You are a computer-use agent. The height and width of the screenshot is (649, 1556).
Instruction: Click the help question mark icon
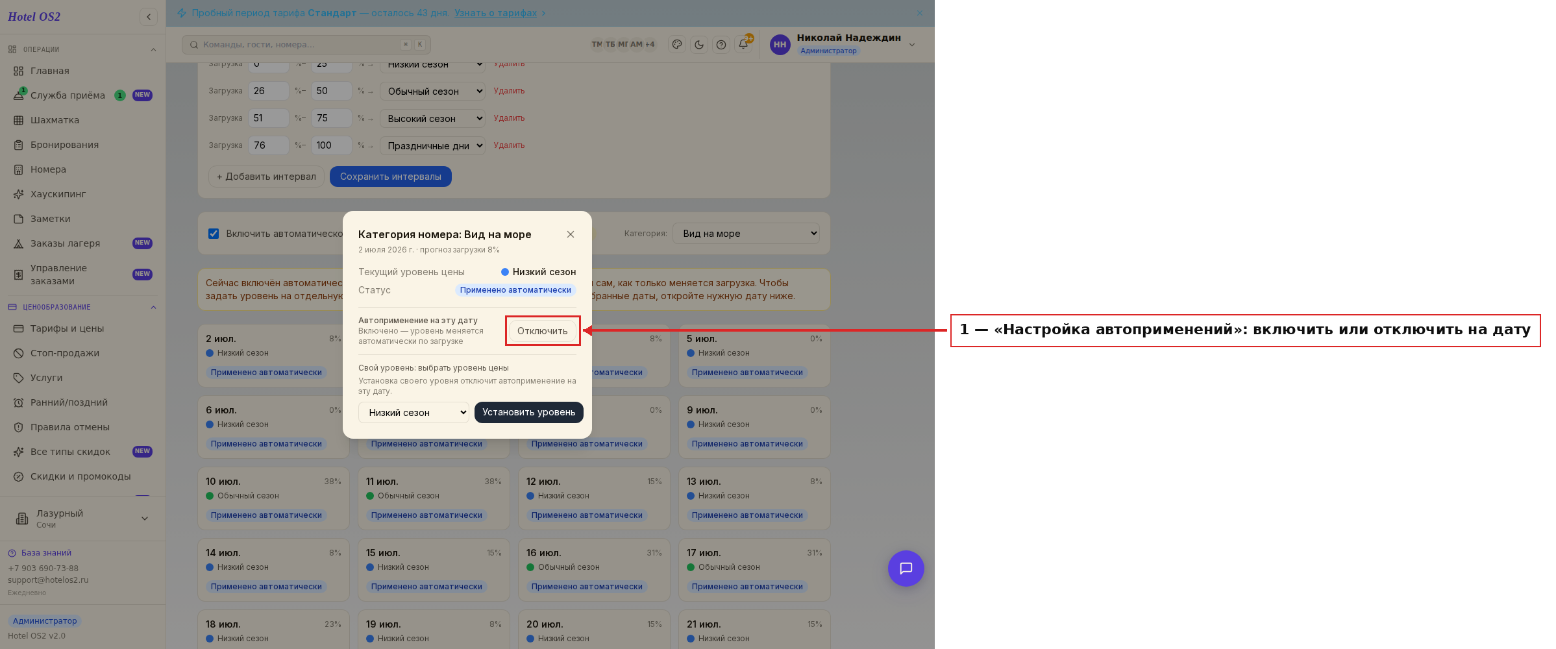coord(721,44)
